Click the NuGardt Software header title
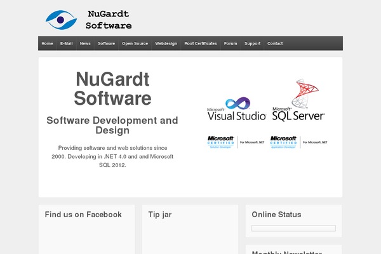Image resolution: width=381 pixels, height=254 pixels. tap(109, 20)
